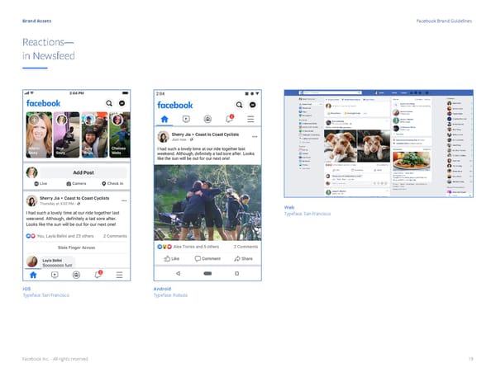Select the Home icon in iOS bottom bar
Image resolution: width=496 pixels, height=382 pixels.
click(32, 274)
